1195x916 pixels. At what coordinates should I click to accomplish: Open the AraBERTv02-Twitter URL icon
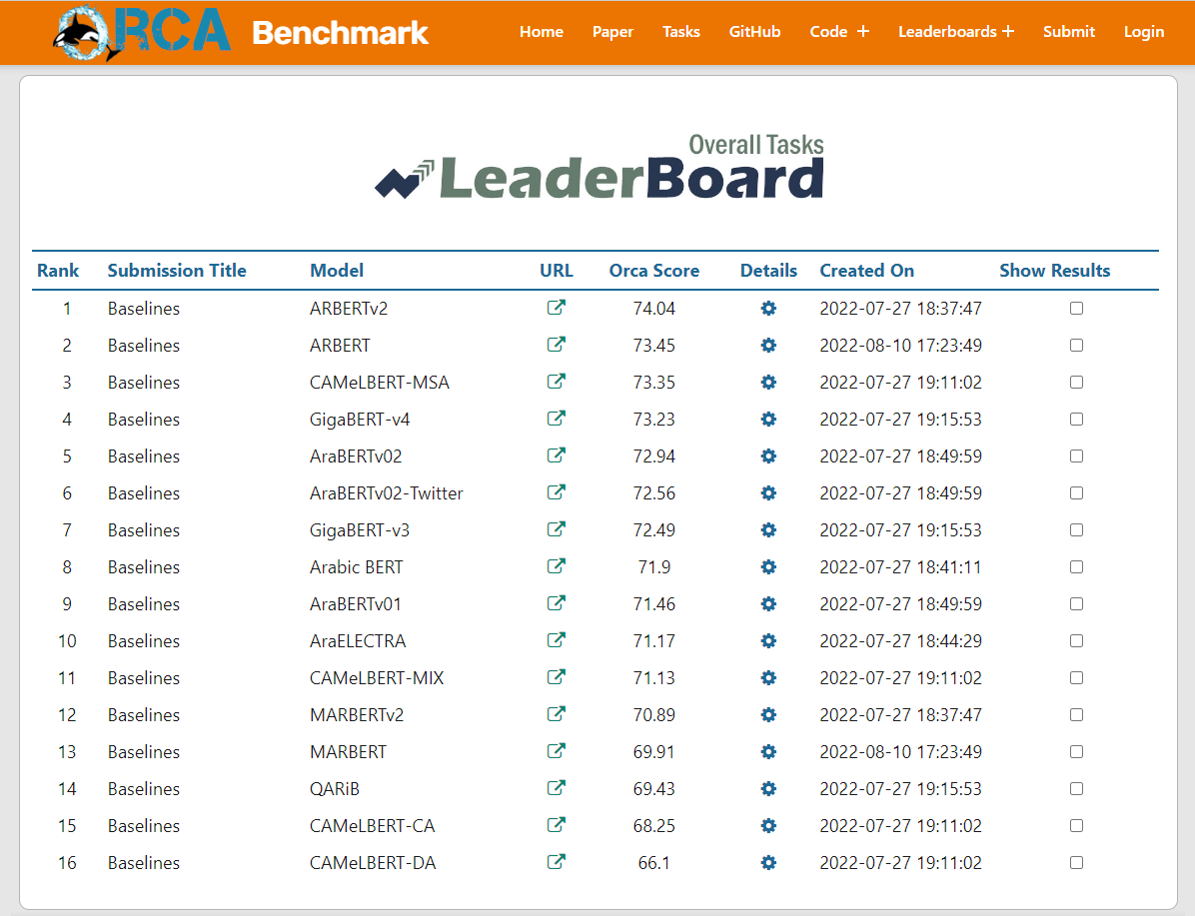point(557,492)
